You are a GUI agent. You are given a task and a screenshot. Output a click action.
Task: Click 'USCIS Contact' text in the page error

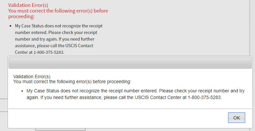tap(79, 46)
